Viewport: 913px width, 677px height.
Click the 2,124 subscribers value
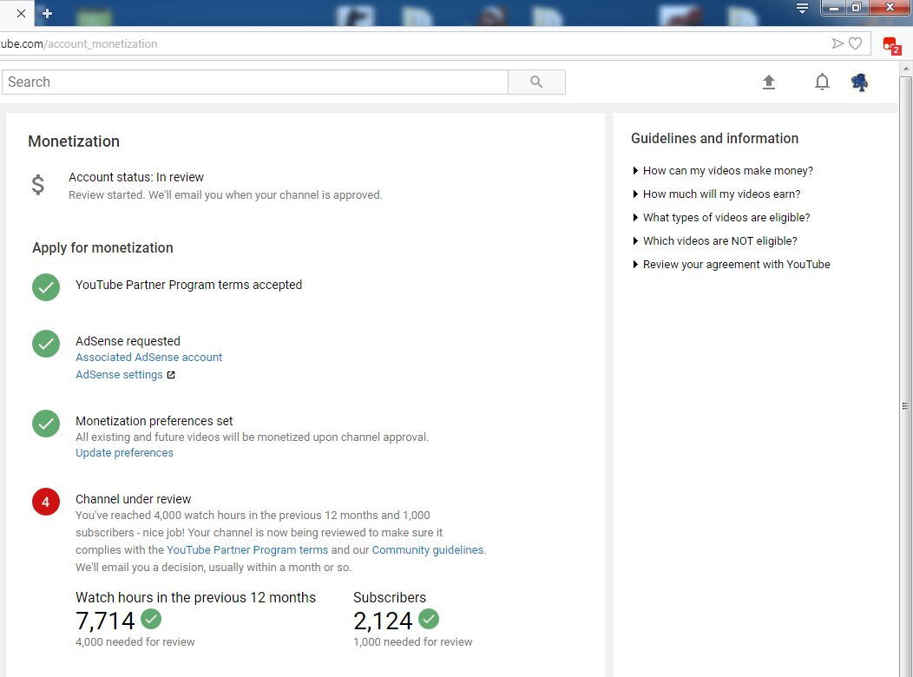coord(383,621)
